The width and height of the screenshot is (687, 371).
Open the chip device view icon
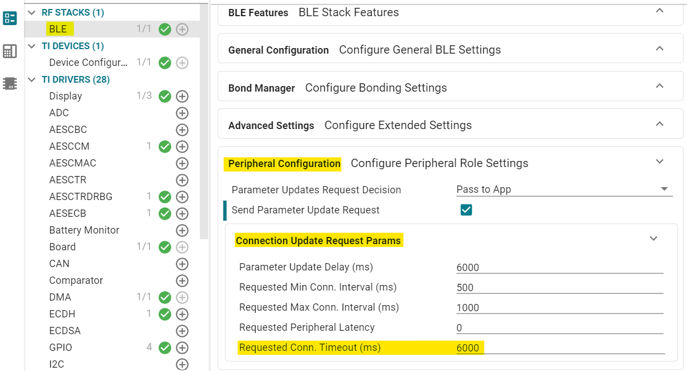pos(10,84)
